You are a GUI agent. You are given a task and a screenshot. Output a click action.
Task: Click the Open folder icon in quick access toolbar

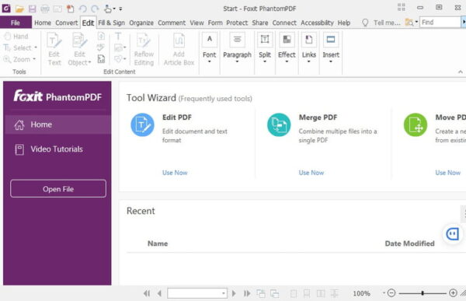coord(19,9)
